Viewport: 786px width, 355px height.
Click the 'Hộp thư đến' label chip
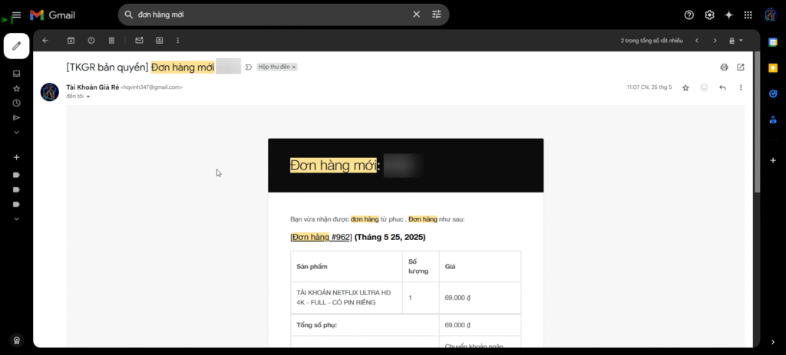point(274,67)
